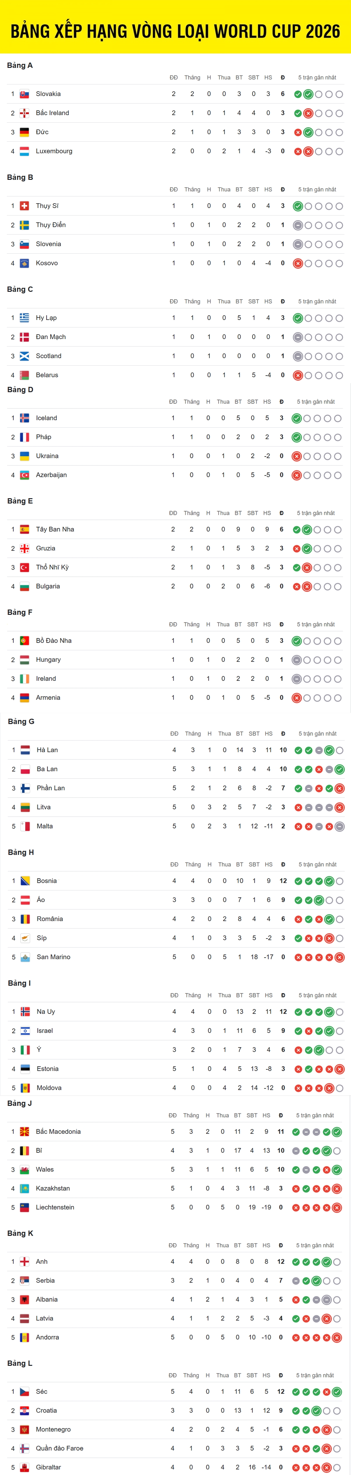
Task: Select the Bắc Macedonia team name
Action: click(58, 1132)
